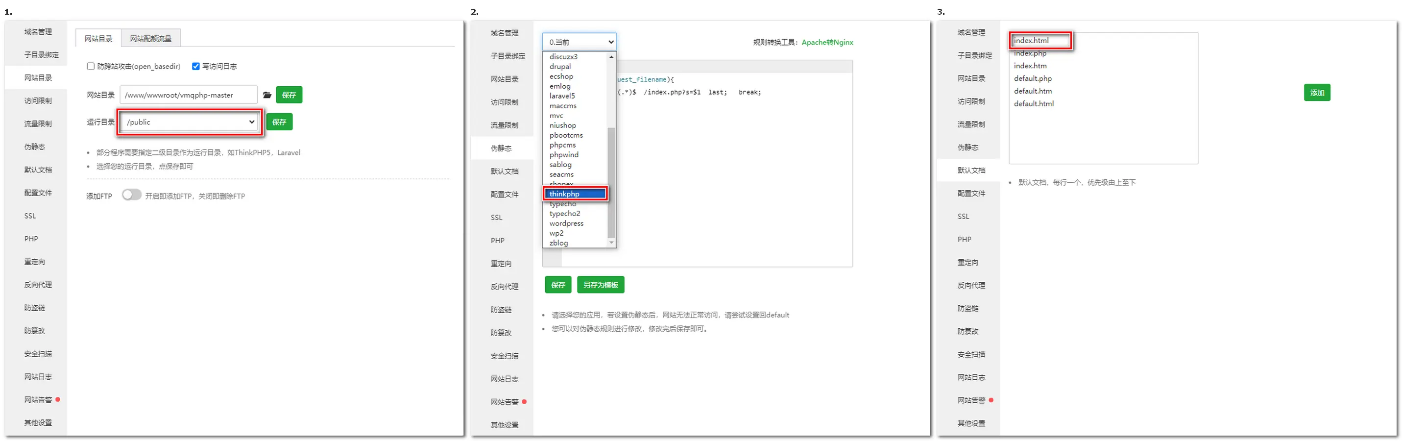
Task: Pick wordpress from the template list
Action: pyautogui.click(x=575, y=223)
